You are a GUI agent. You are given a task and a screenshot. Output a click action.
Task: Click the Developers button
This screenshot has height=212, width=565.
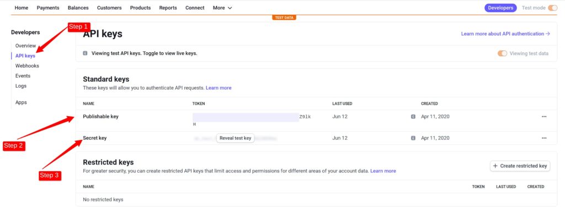(500, 8)
